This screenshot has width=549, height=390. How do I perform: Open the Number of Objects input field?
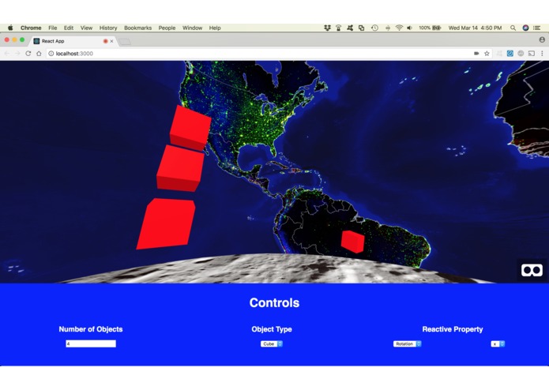(91, 344)
